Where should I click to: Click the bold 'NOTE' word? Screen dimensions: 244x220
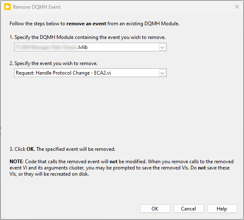(16, 162)
